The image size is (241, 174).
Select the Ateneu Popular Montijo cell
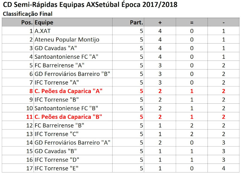pyautogui.click(x=73, y=39)
